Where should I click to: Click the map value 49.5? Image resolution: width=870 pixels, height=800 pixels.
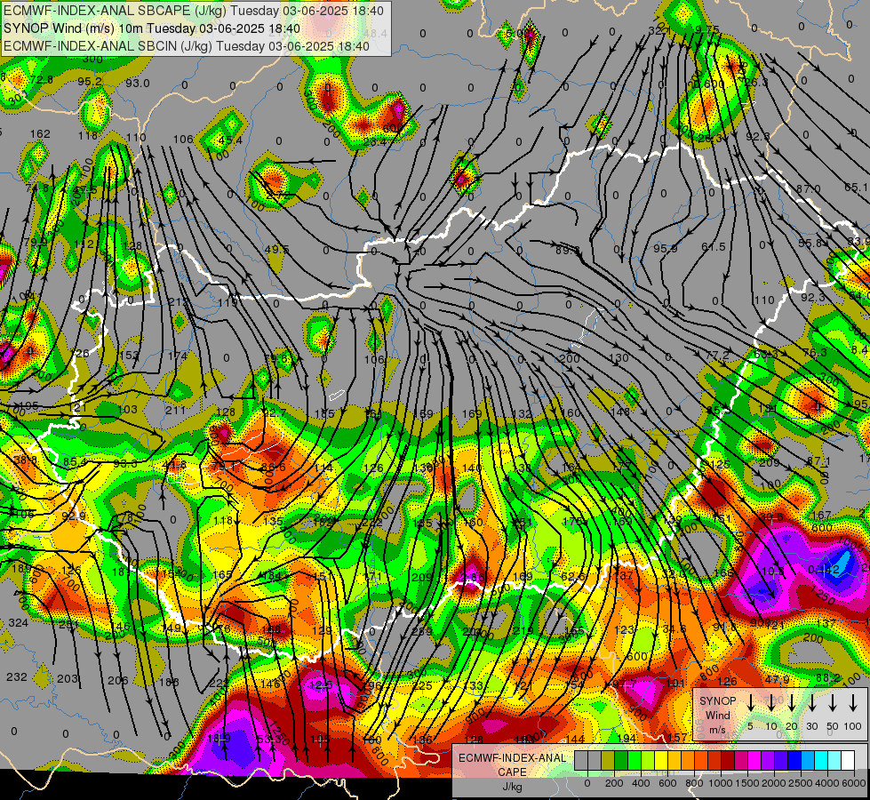click(277, 249)
